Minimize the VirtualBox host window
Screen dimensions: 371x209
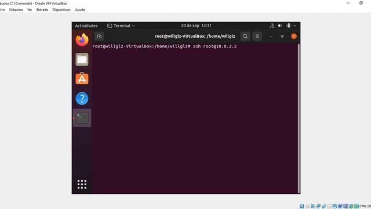pyautogui.click(x=348, y=3)
